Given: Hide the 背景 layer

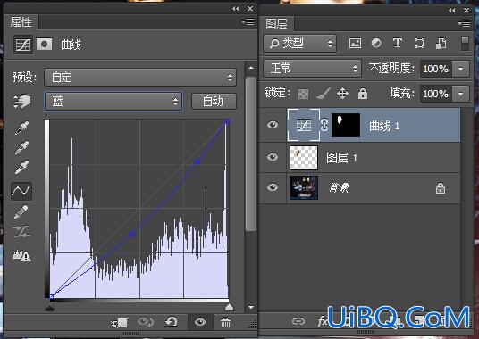Looking at the screenshot, I should 273,187.
